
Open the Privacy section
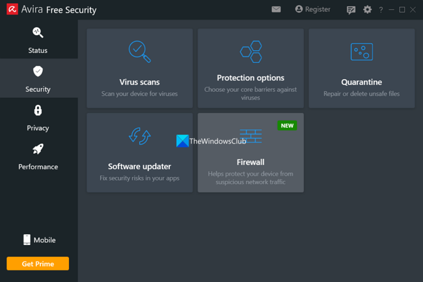[38, 117]
